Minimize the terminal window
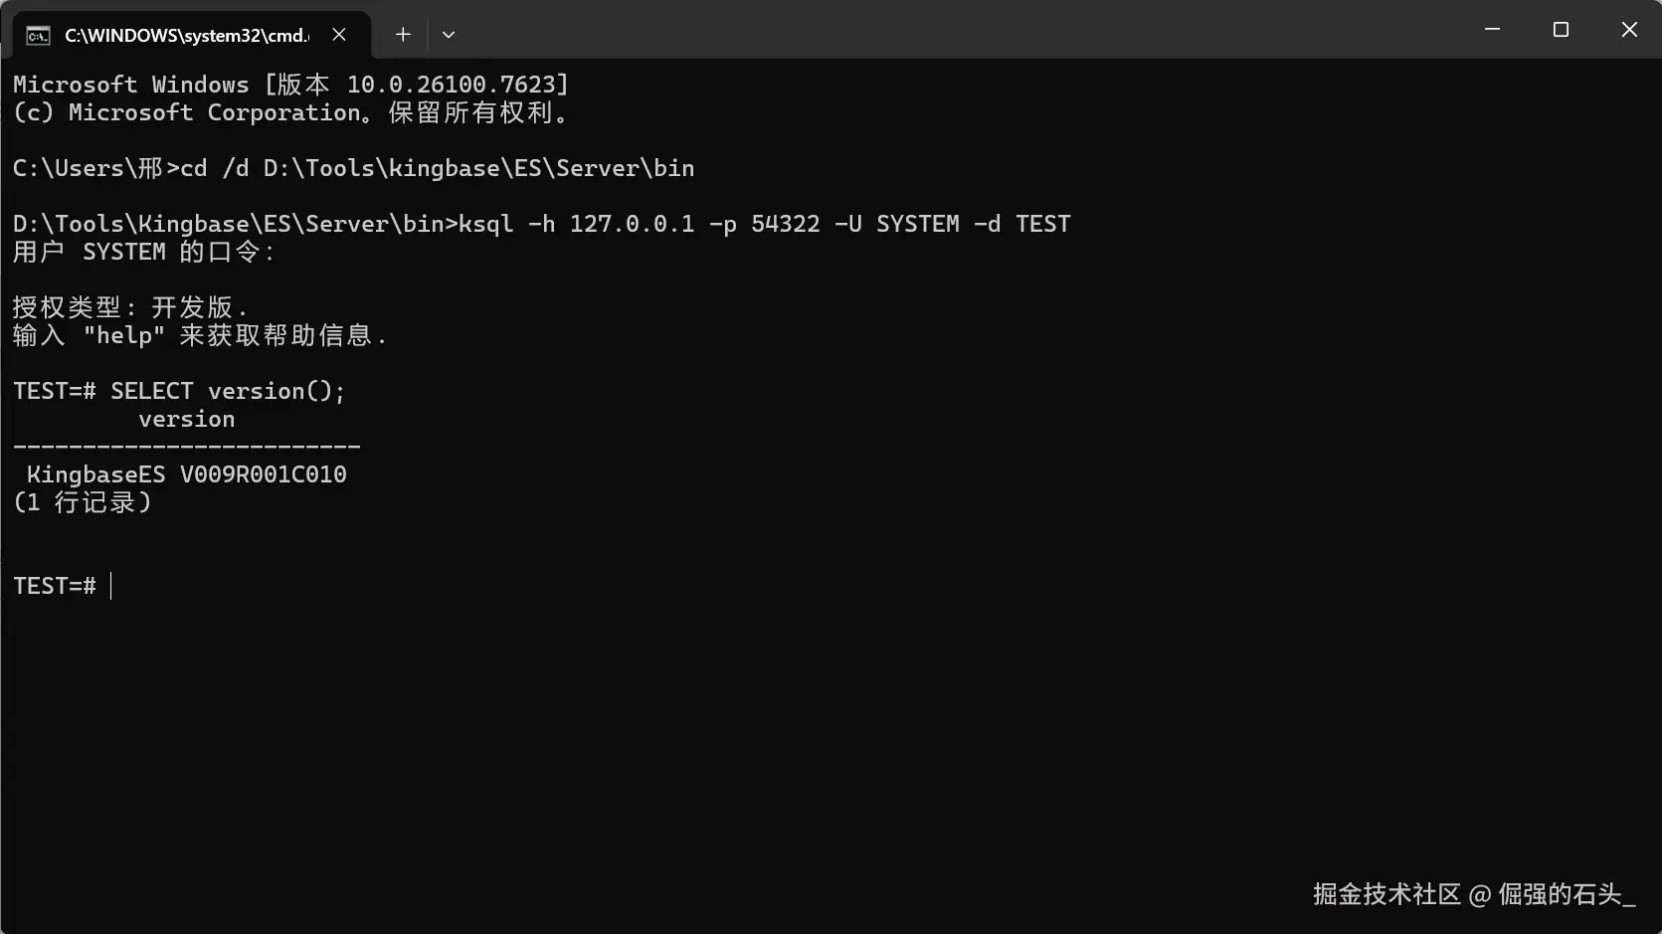The height and width of the screenshot is (934, 1662). (1492, 30)
